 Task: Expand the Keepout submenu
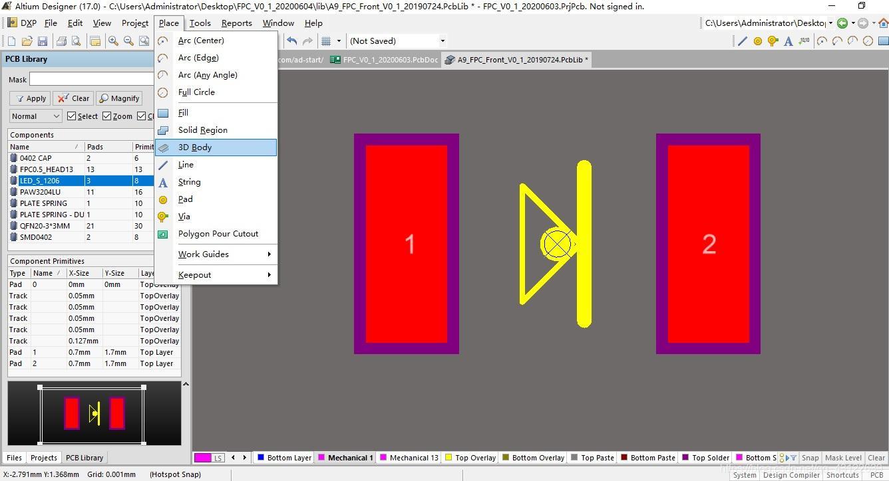tap(216, 275)
